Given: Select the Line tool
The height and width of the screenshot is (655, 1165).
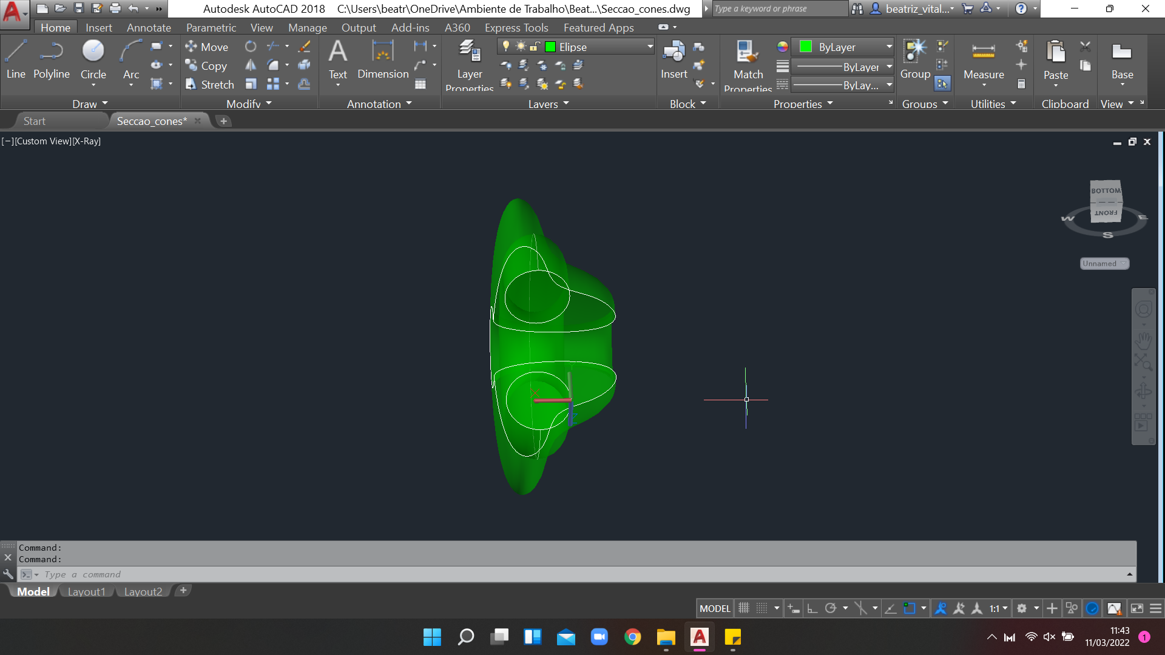Looking at the screenshot, I should tap(16, 60).
